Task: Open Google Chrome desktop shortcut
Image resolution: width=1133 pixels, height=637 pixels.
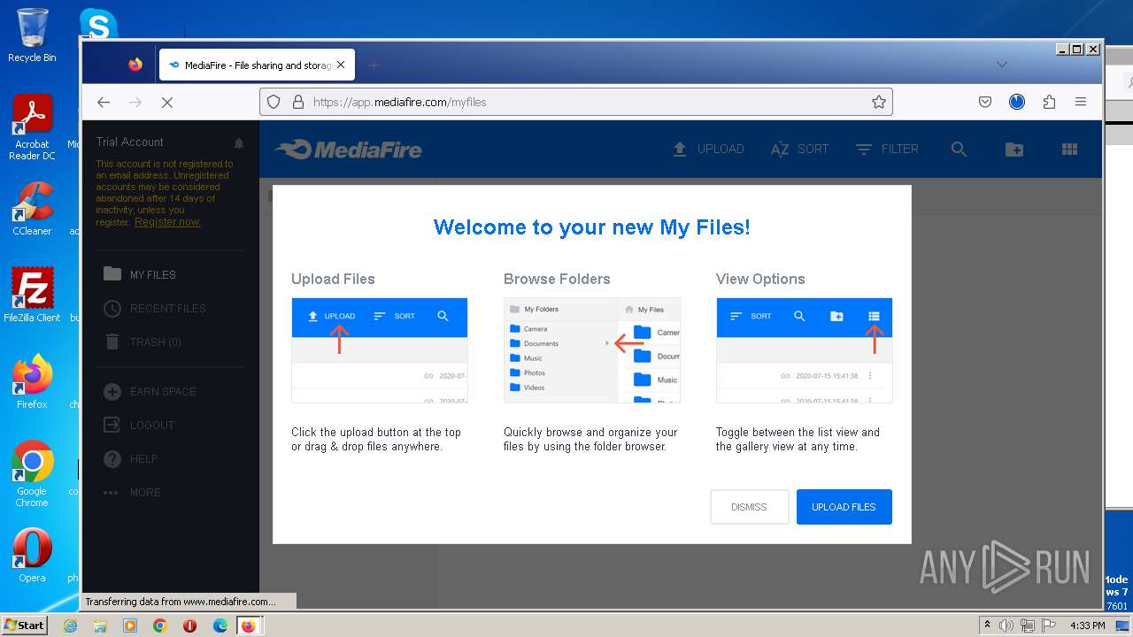Action: pyautogui.click(x=32, y=473)
